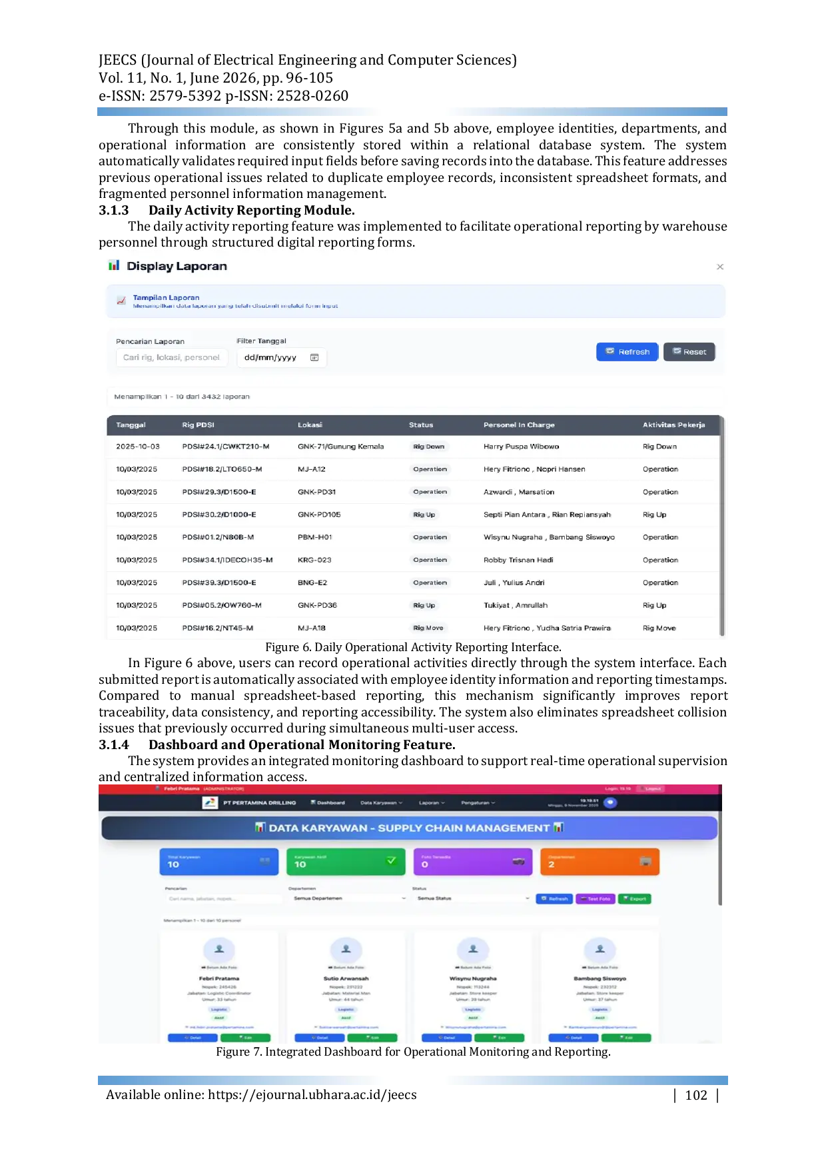Viewport: 826px width, 1169px height.
Task: Click Refresh button in Display Laporan
Action: click(627, 352)
